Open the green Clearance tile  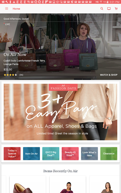tap(109, 154)
